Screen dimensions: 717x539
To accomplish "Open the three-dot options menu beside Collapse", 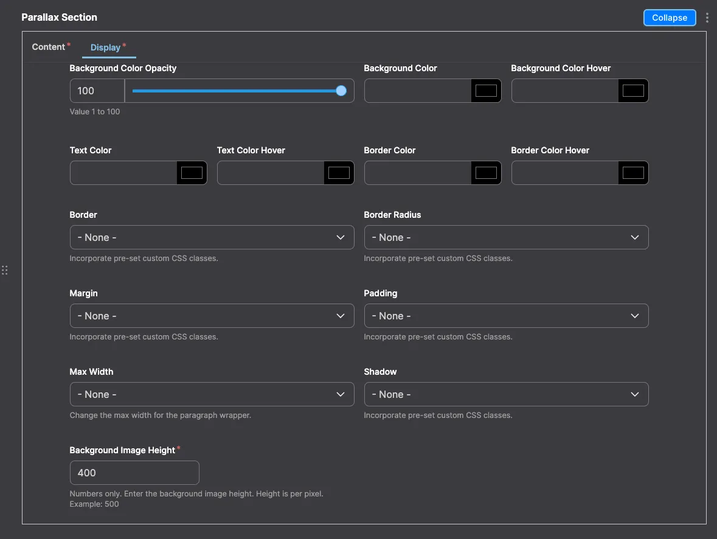I will click(707, 18).
